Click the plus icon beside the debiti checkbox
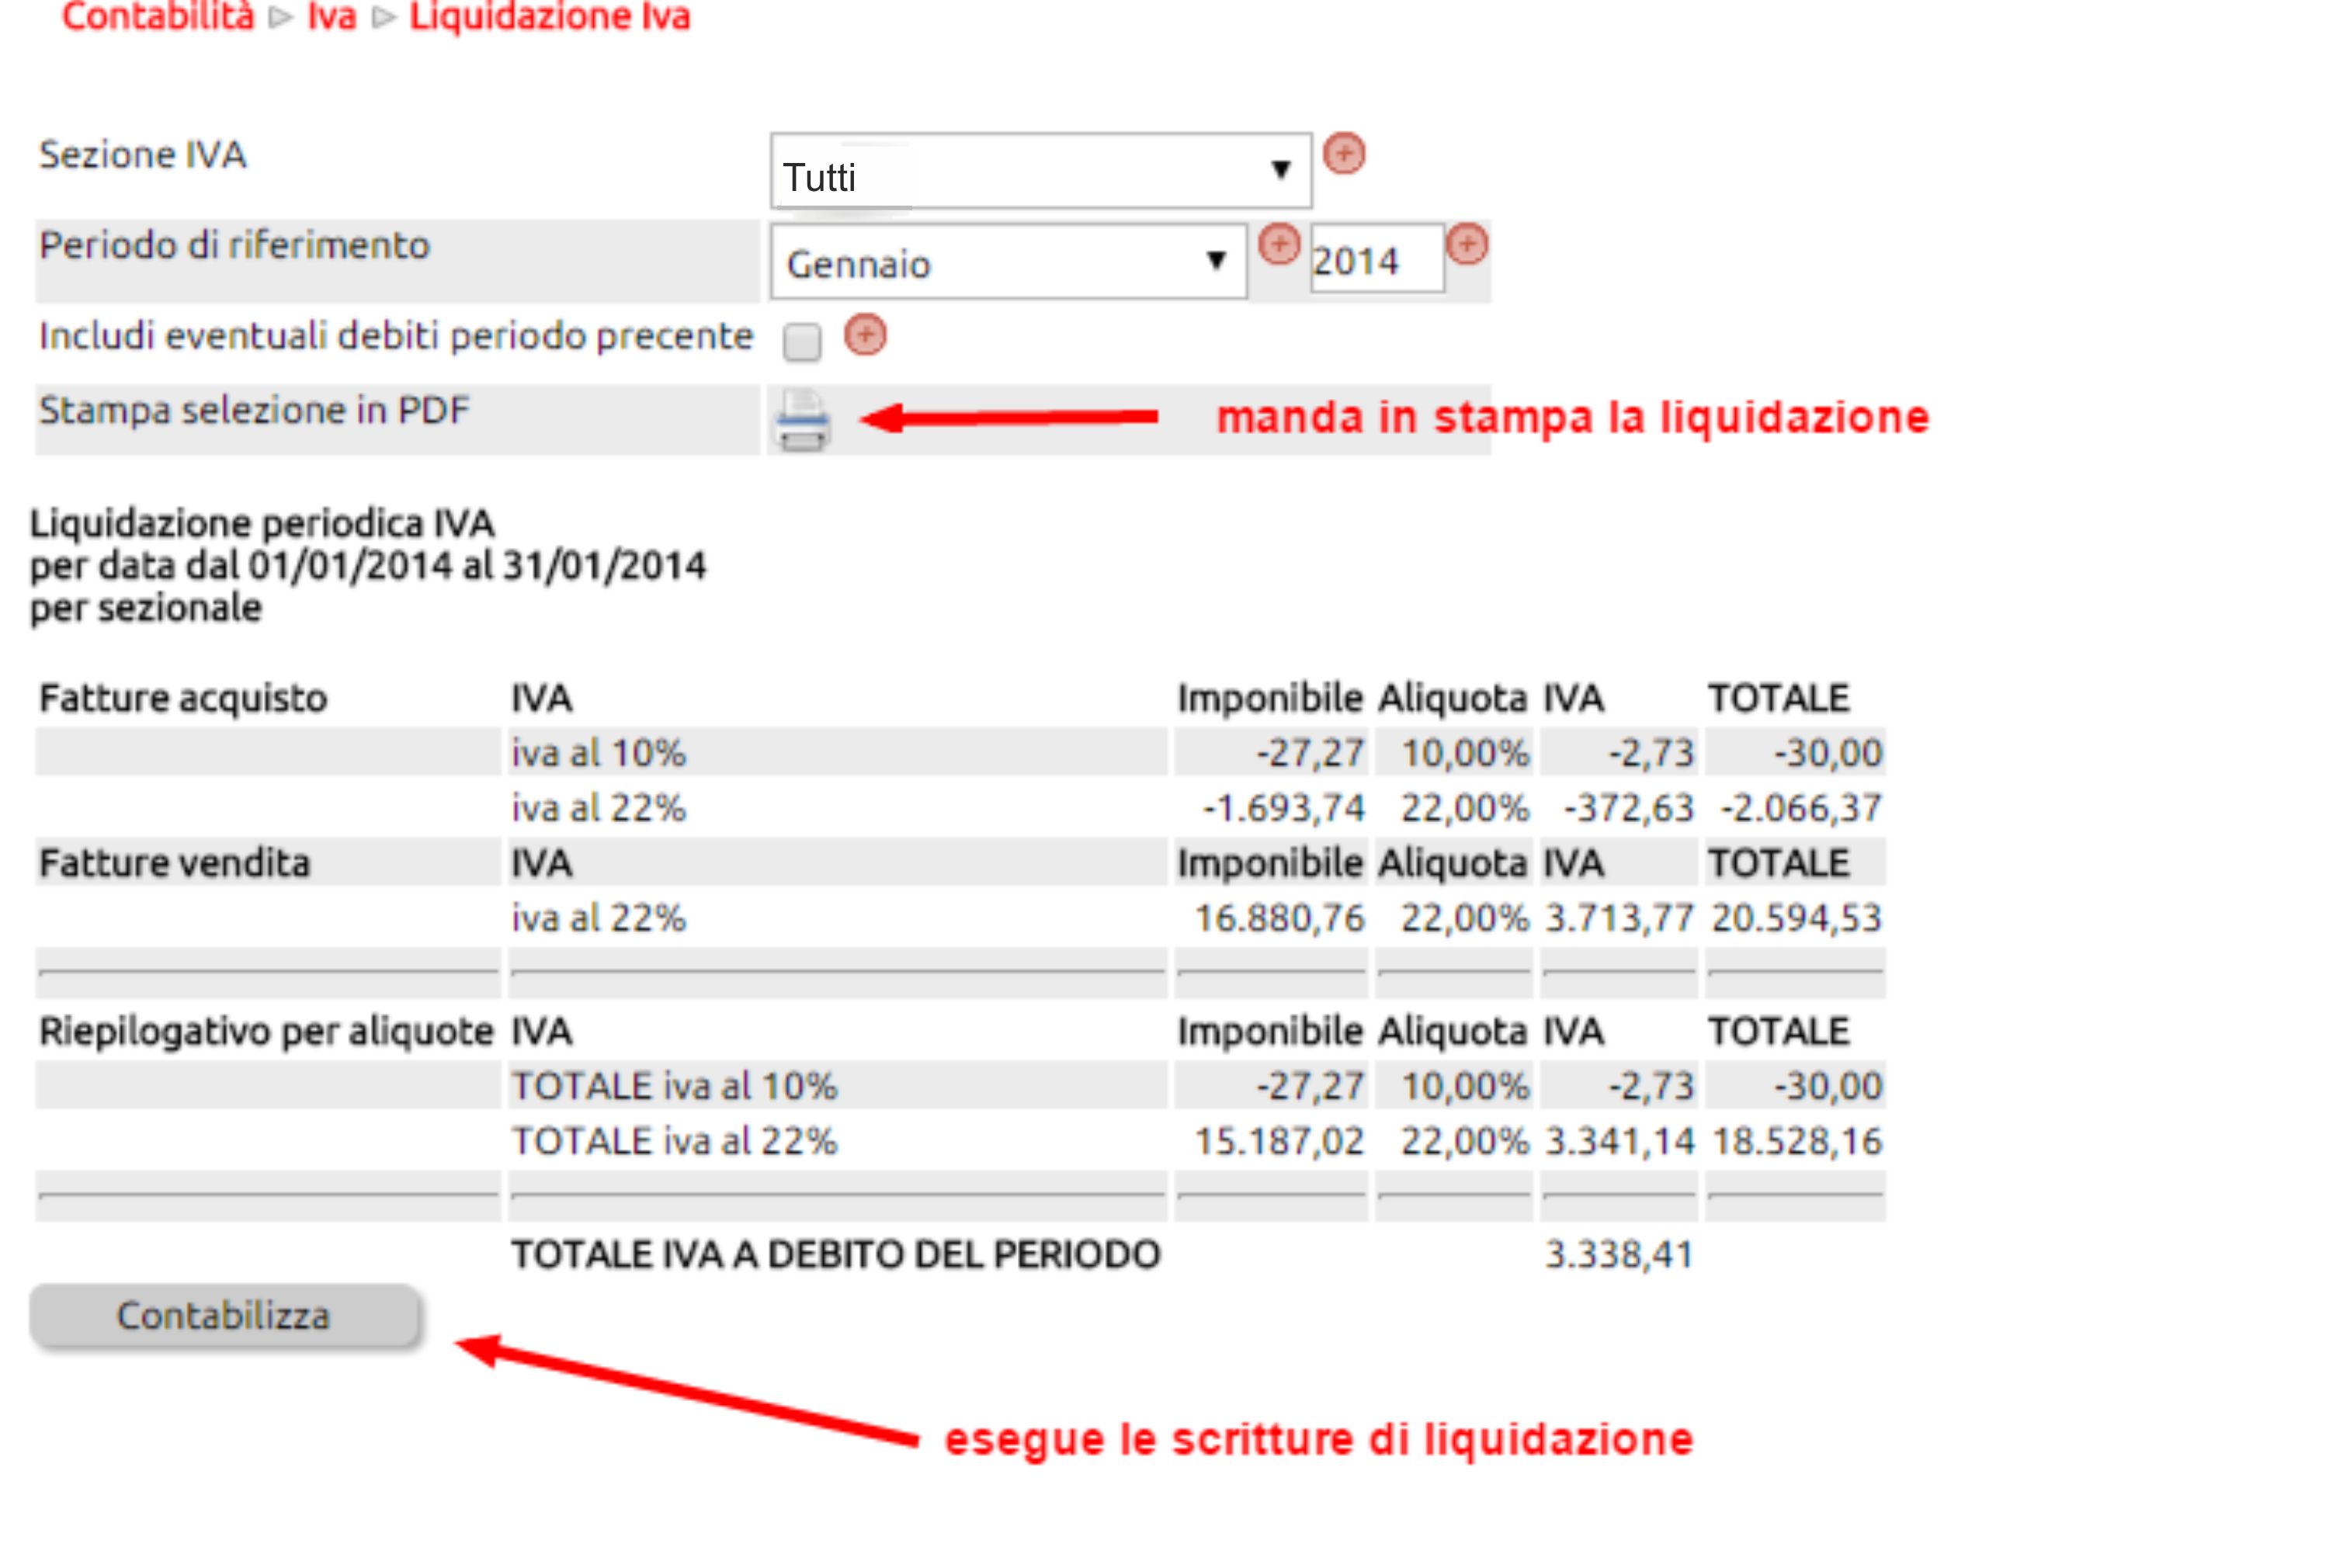This screenshot has height=1568, width=2326. [x=865, y=335]
